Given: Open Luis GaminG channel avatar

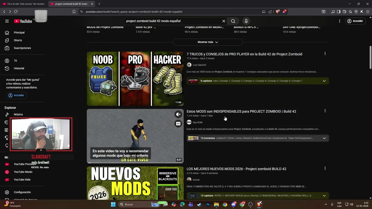Looking at the screenshot, I should tap(189, 65).
